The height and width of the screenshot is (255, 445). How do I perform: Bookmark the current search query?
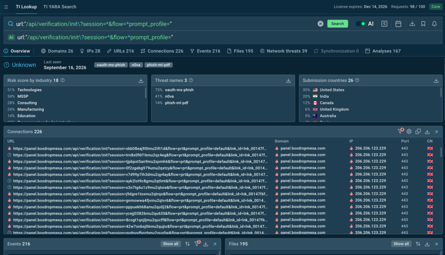(423, 24)
